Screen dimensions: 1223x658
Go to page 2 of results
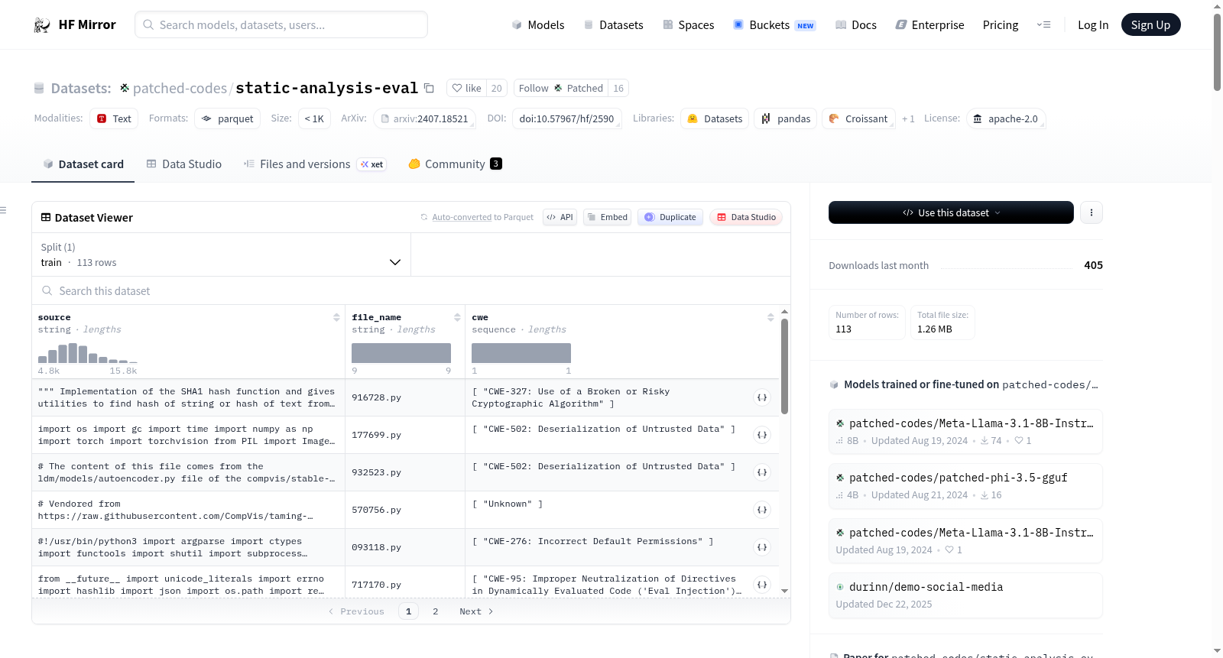pos(436,611)
